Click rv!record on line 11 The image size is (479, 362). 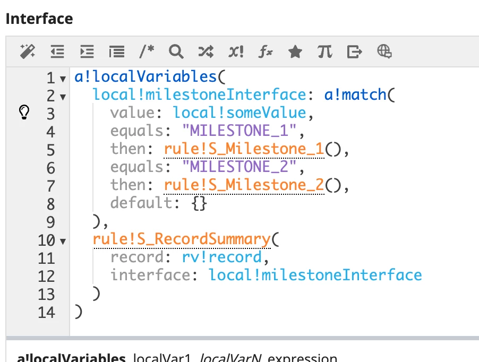click(x=222, y=257)
